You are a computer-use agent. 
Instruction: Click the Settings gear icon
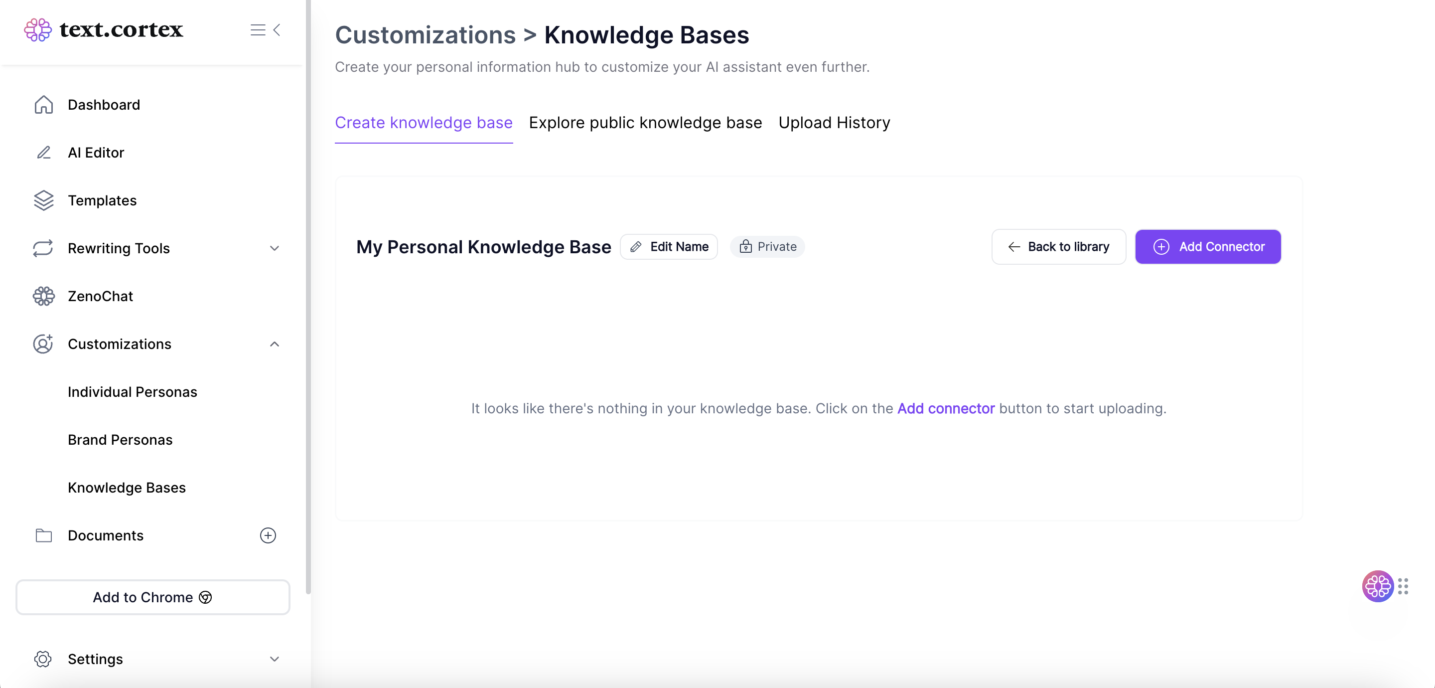coord(43,659)
